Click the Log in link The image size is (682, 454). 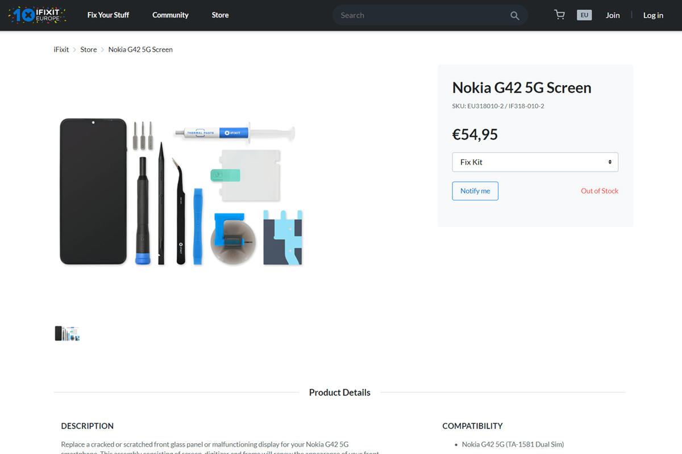point(653,15)
